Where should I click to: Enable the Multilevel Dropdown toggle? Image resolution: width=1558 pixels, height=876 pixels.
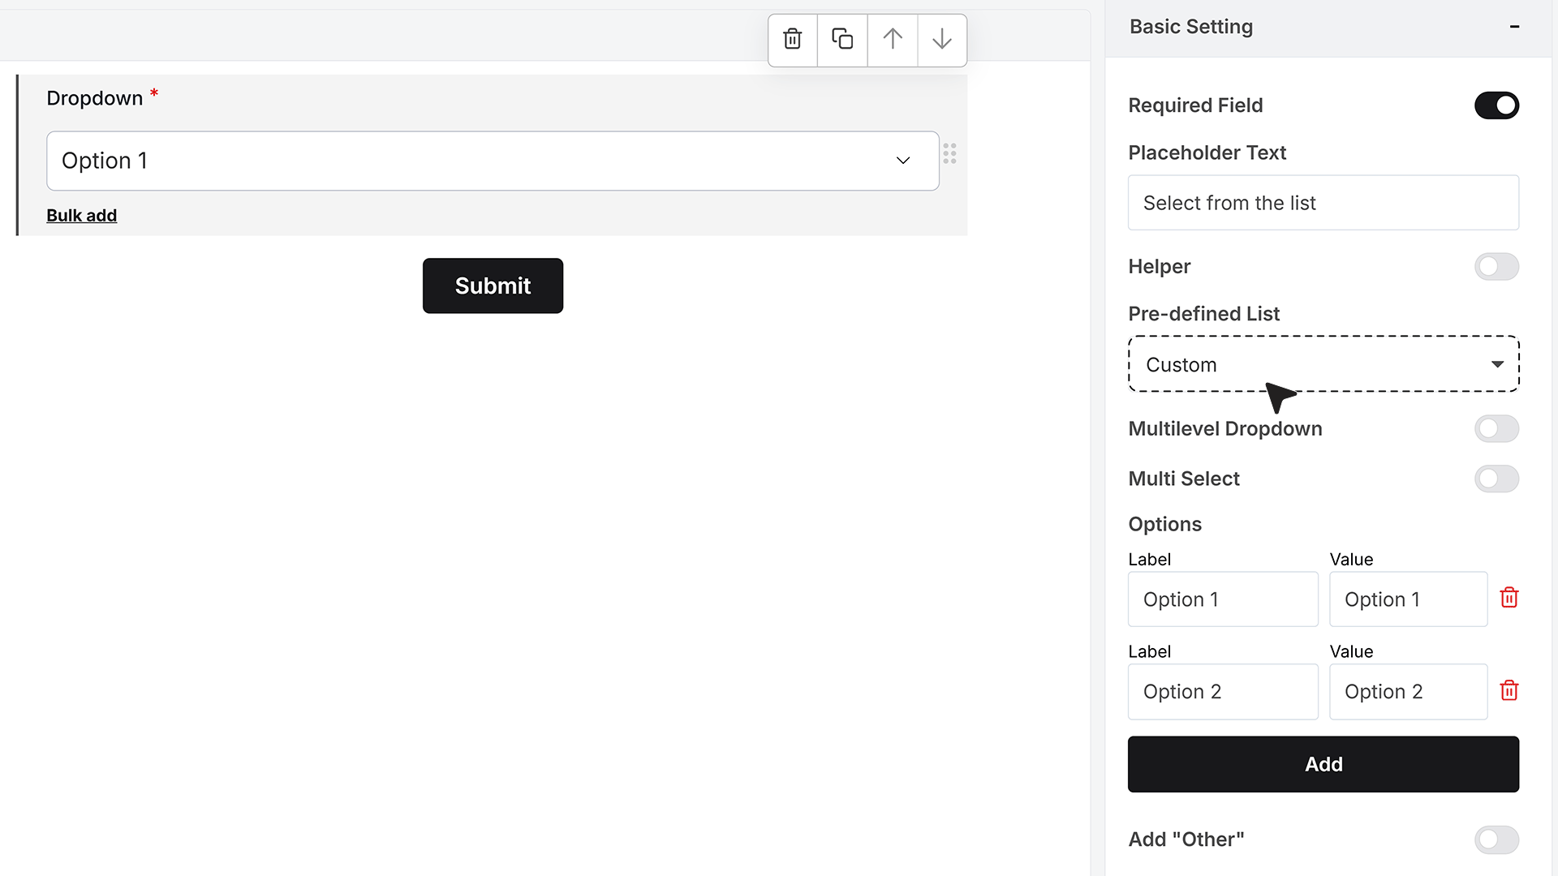click(1496, 428)
